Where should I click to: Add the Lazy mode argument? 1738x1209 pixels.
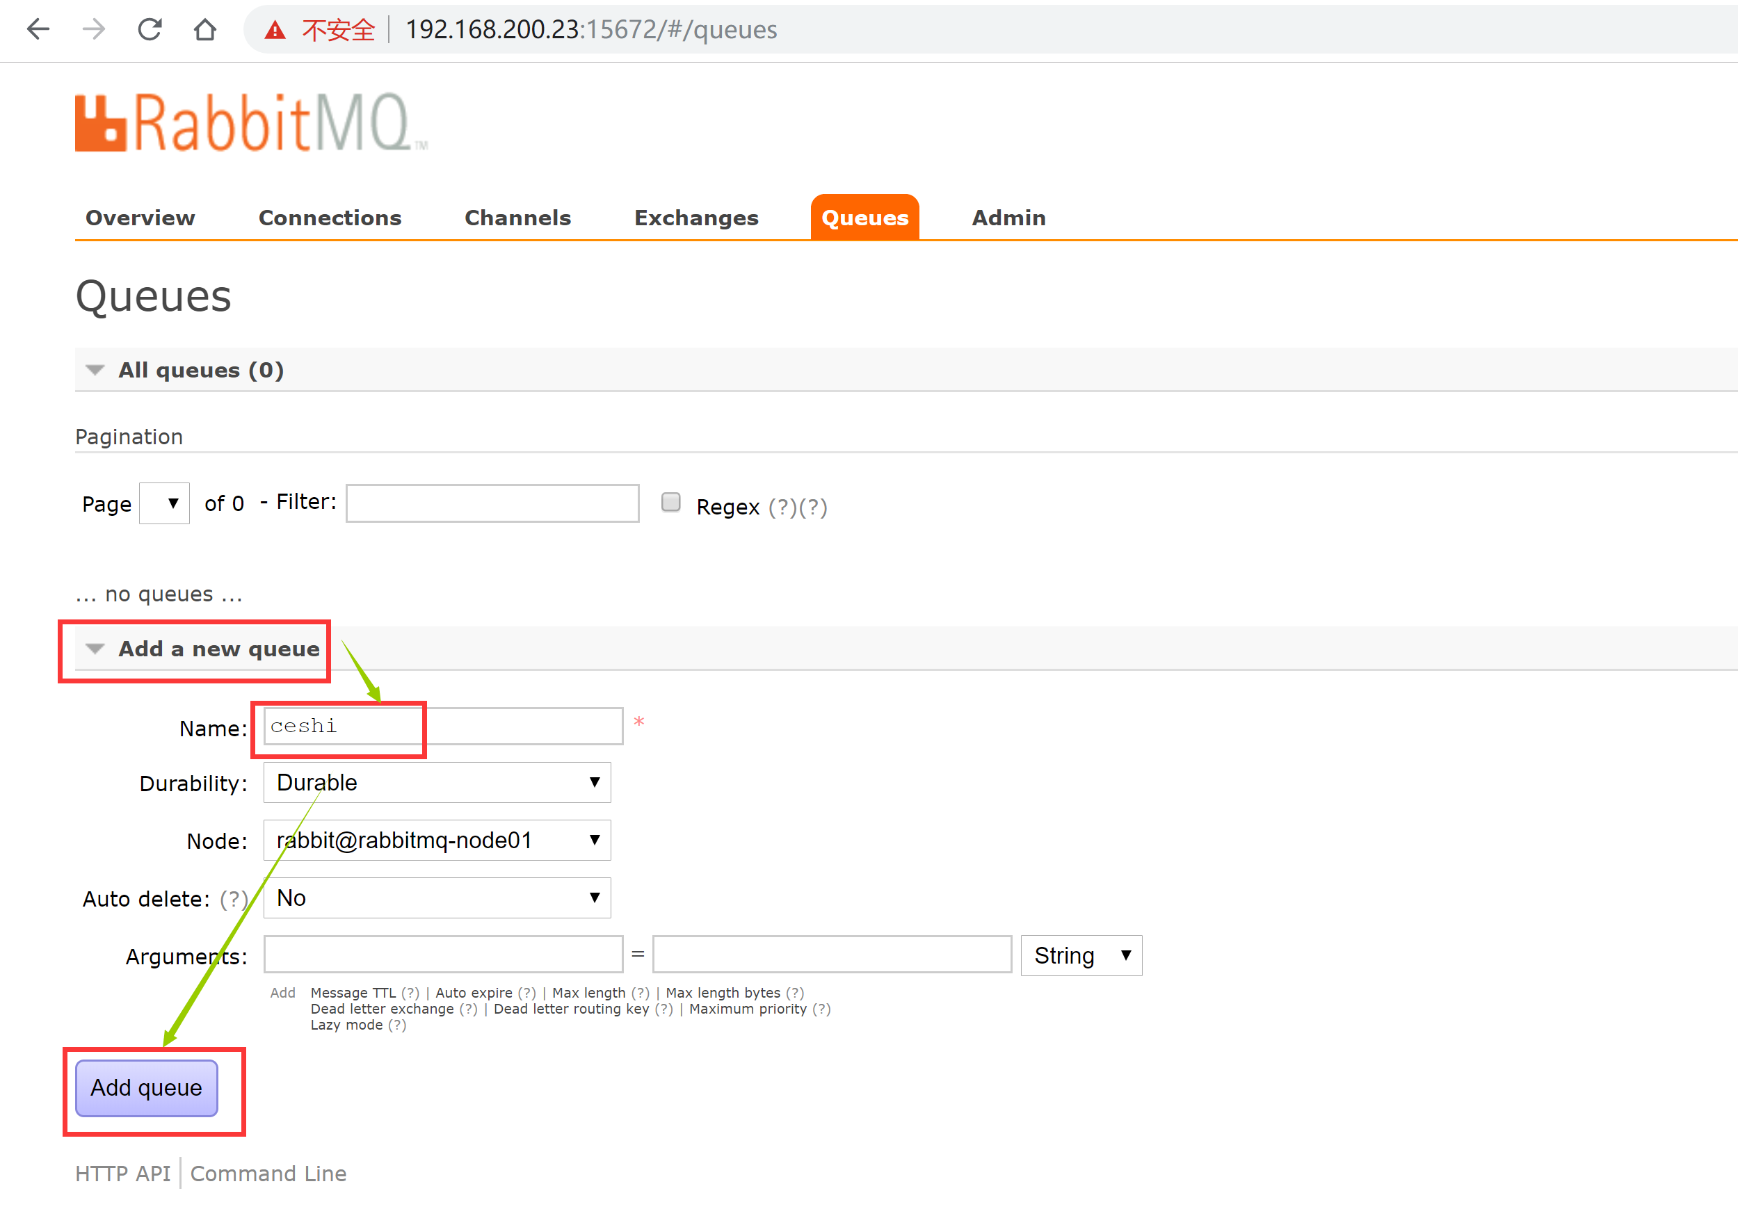(x=346, y=1025)
